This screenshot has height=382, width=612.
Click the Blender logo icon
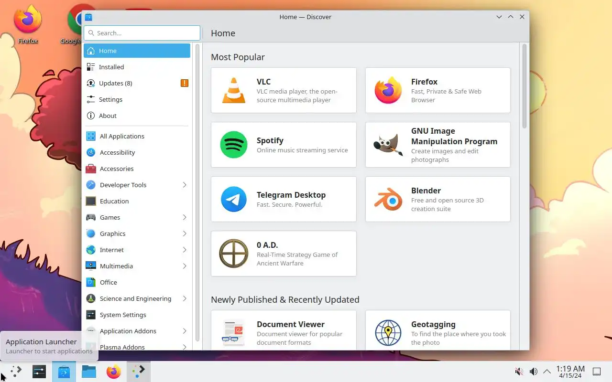pyautogui.click(x=388, y=199)
